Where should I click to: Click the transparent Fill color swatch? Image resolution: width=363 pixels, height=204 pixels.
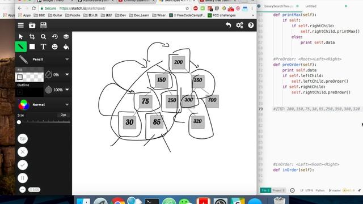coord(29,77)
